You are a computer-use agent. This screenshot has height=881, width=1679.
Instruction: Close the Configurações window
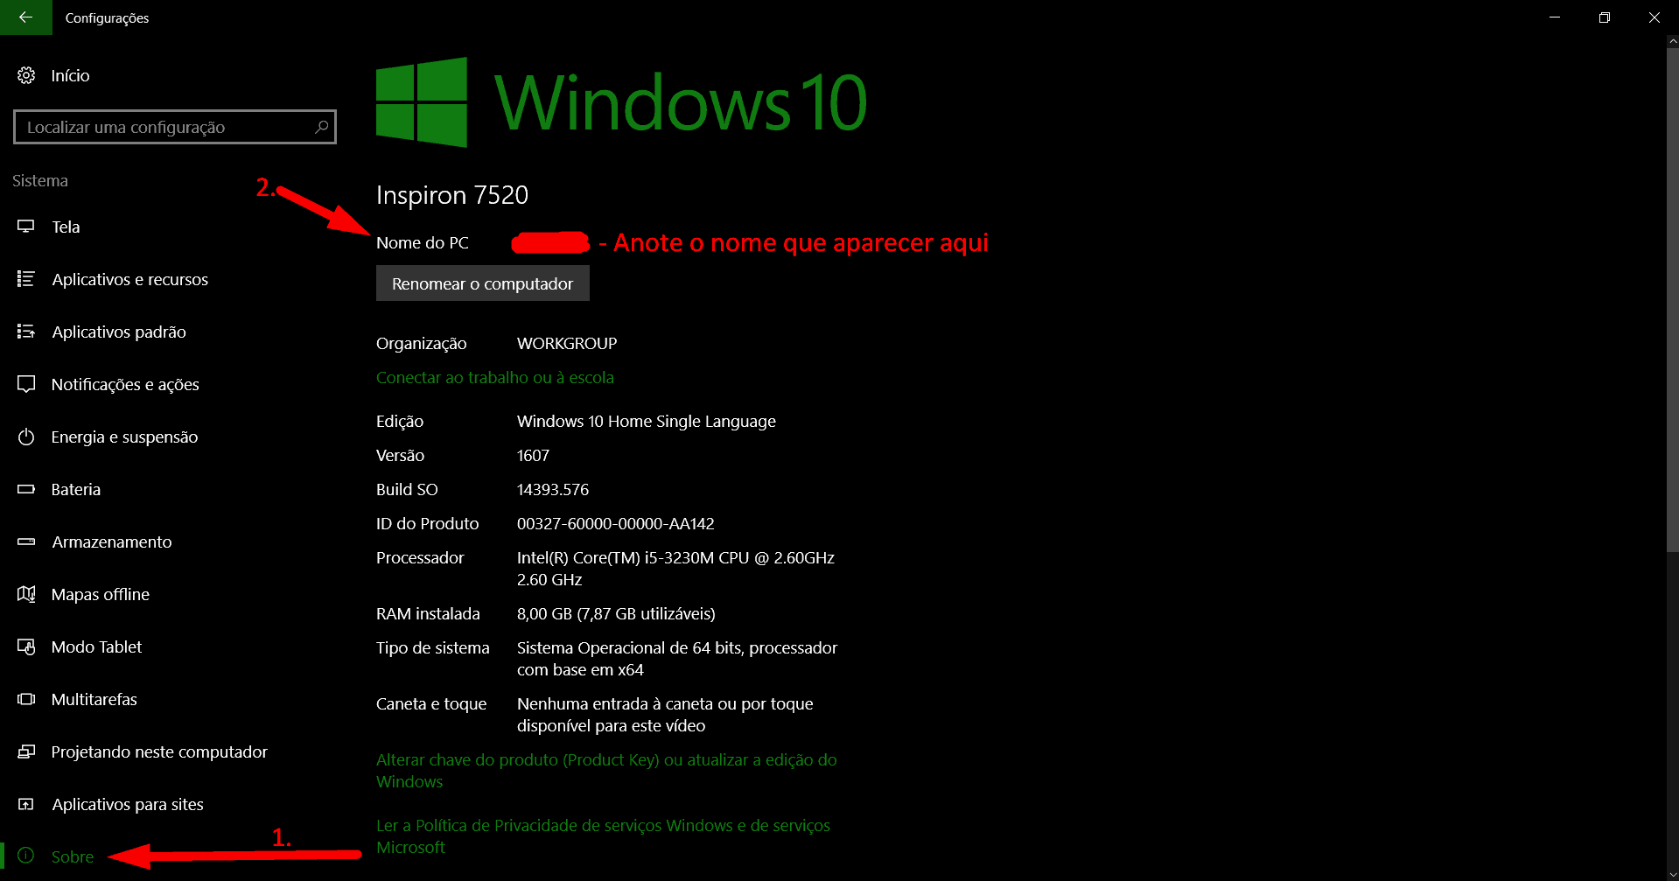[x=1655, y=17]
